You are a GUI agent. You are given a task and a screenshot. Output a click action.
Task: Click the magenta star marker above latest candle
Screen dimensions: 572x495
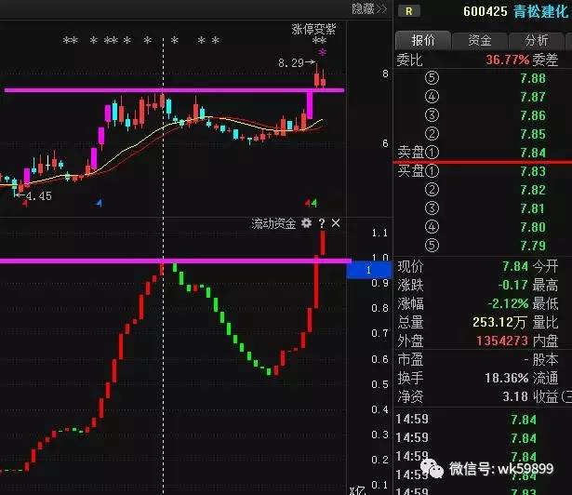point(322,53)
